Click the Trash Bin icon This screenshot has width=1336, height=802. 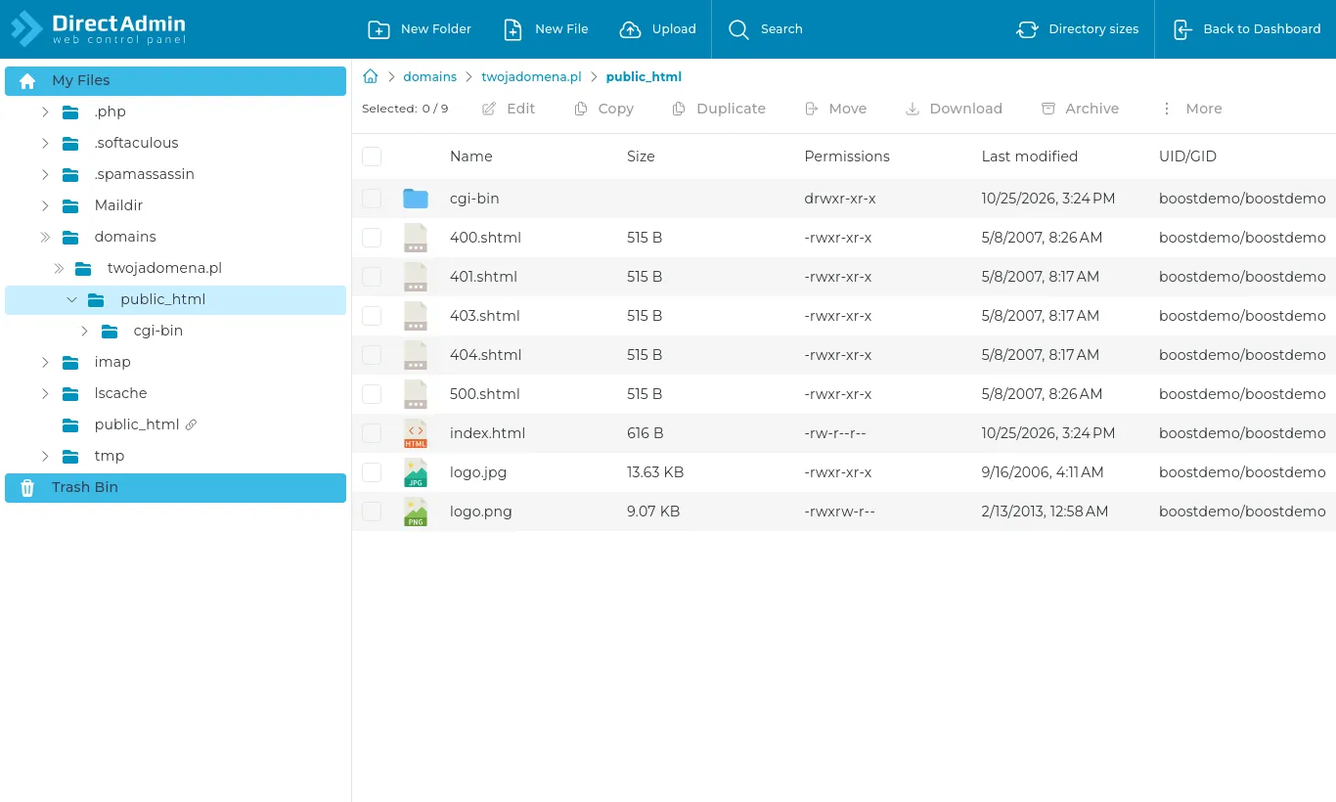click(27, 487)
